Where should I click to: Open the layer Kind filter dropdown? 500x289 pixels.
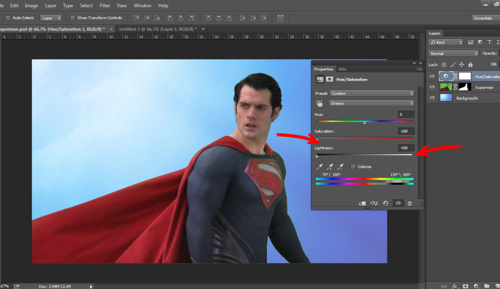pyautogui.click(x=446, y=42)
